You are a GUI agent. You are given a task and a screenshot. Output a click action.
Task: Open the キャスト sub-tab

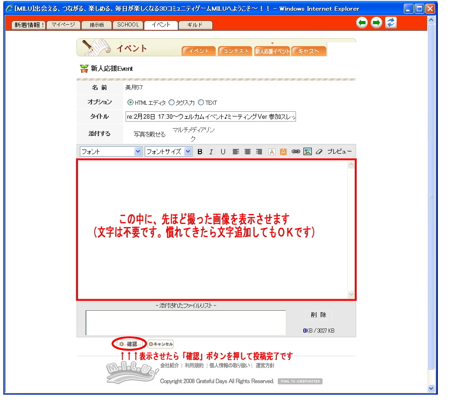pyautogui.click(x=309, y=51)
